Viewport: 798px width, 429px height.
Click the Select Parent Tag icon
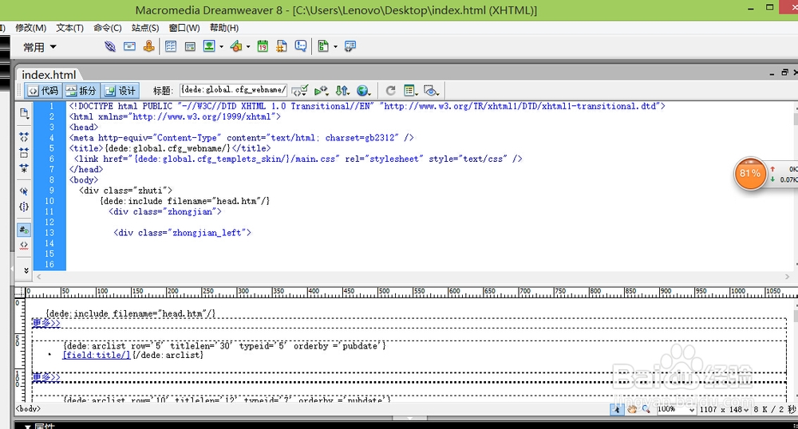tap(24, 191)
